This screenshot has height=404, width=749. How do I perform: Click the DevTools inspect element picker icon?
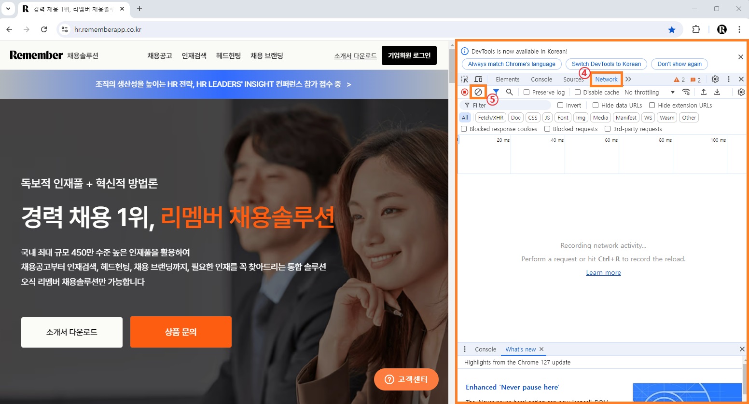click(465, 79)
